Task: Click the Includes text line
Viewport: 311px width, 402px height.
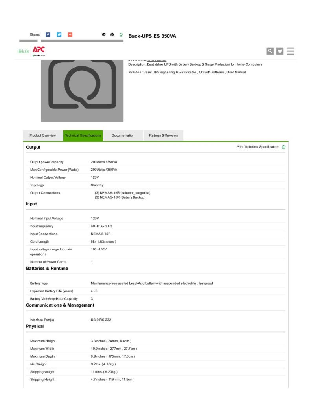Action: pyautogui.click(x=187, y=72)
